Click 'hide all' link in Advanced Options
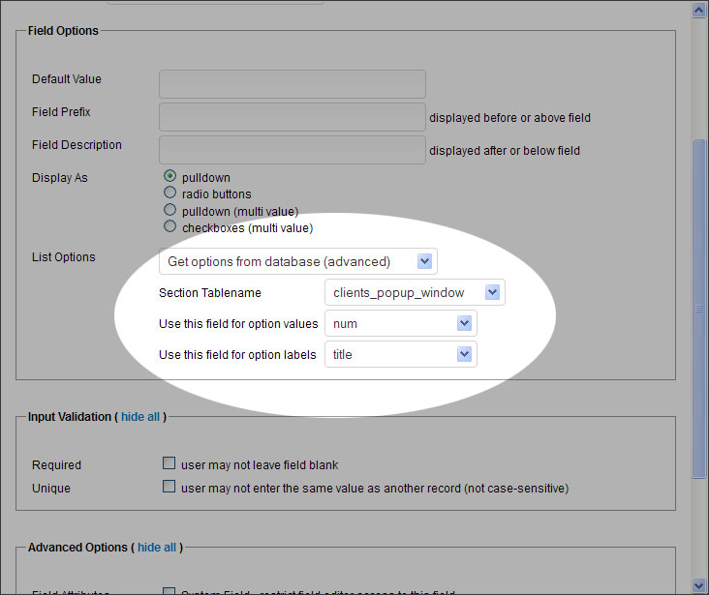This screenshot has height=595, width=709. pos(157,547)
